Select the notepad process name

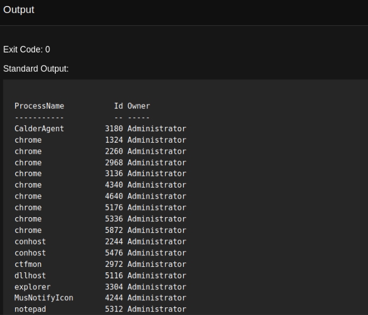pos(30,310)
